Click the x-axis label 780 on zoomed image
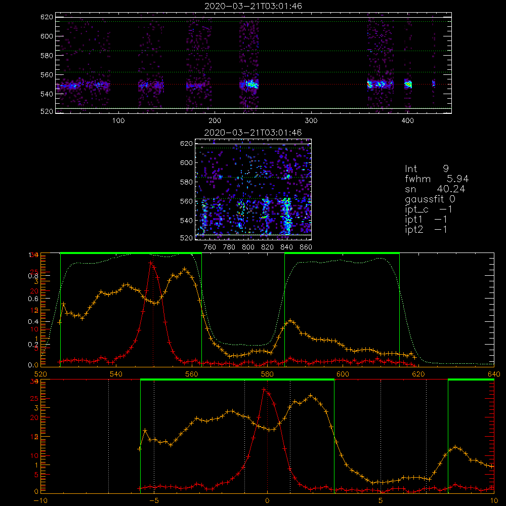This screenshot has height=506, width=506. pyautogui.click(x=229, y=247)
